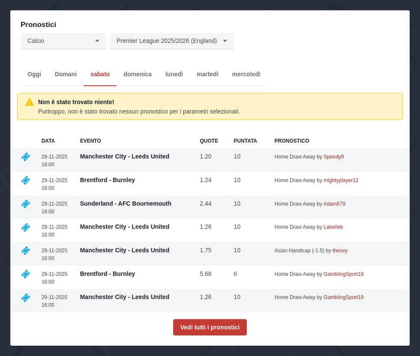Click ticket icon for theoxy's Asian Handicap tip
Image resolution: width=420 pixels, height=356 pixels.
[25, 250]
